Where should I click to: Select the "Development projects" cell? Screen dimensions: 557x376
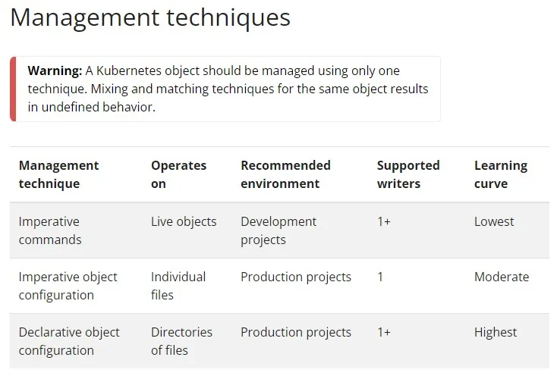click(x=278, y=230)
